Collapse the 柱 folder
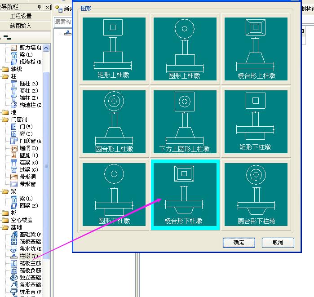 point(5,76)
